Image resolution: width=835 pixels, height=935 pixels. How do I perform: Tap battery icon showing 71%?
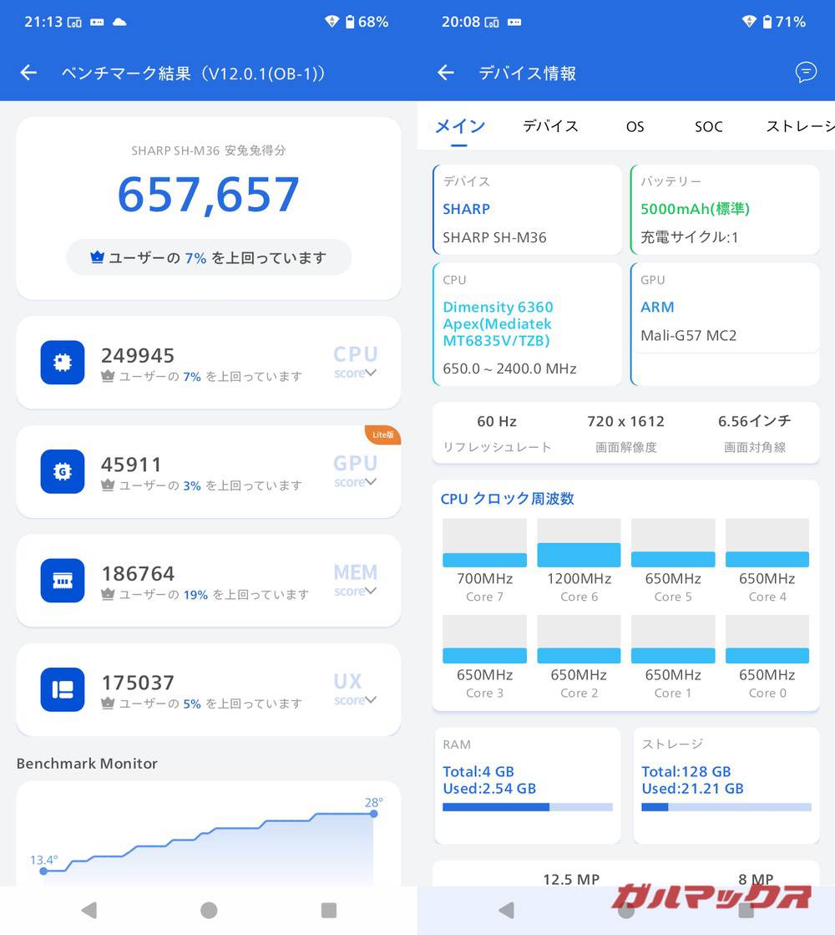click(x=767, y=22)
